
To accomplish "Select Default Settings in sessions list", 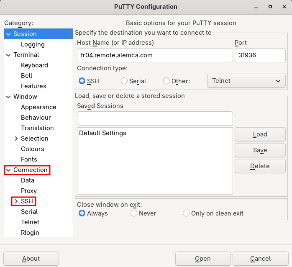I will pos(102,133).
